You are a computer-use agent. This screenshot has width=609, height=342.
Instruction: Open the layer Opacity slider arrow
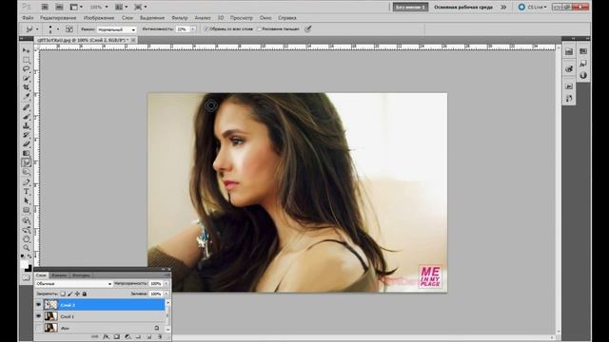tap(166, 284)
